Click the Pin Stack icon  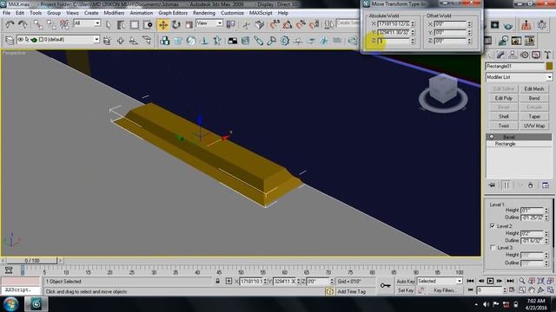coord(492,185)
